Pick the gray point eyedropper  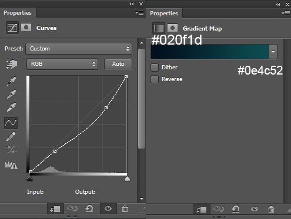pyautogui.click(x=11, y=94)
